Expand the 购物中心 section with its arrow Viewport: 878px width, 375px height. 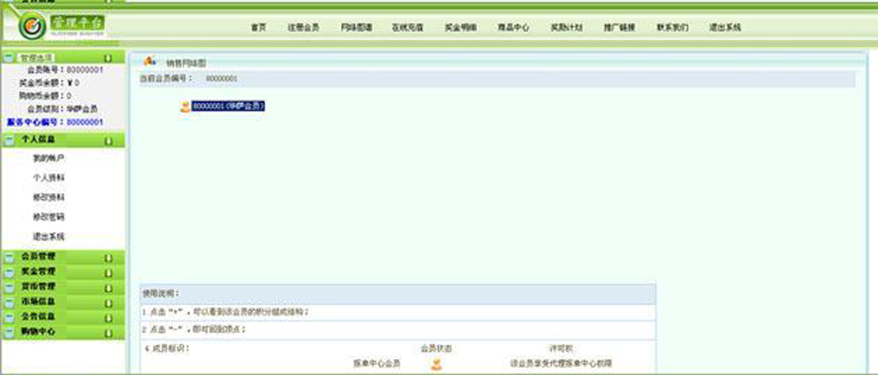[x=108, y=333]
